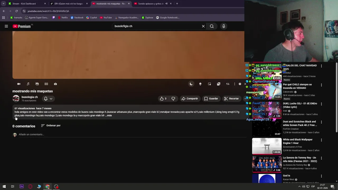Open the YouTube bookmark

coord(106,18)
